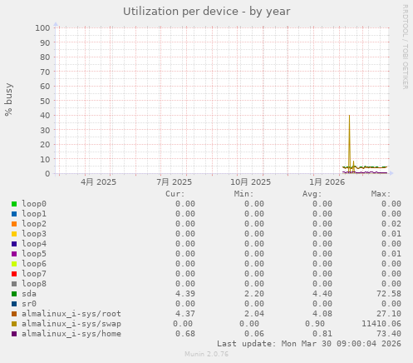Click the almalinux_i-sys/home purple swatch

tap(14, 334)
